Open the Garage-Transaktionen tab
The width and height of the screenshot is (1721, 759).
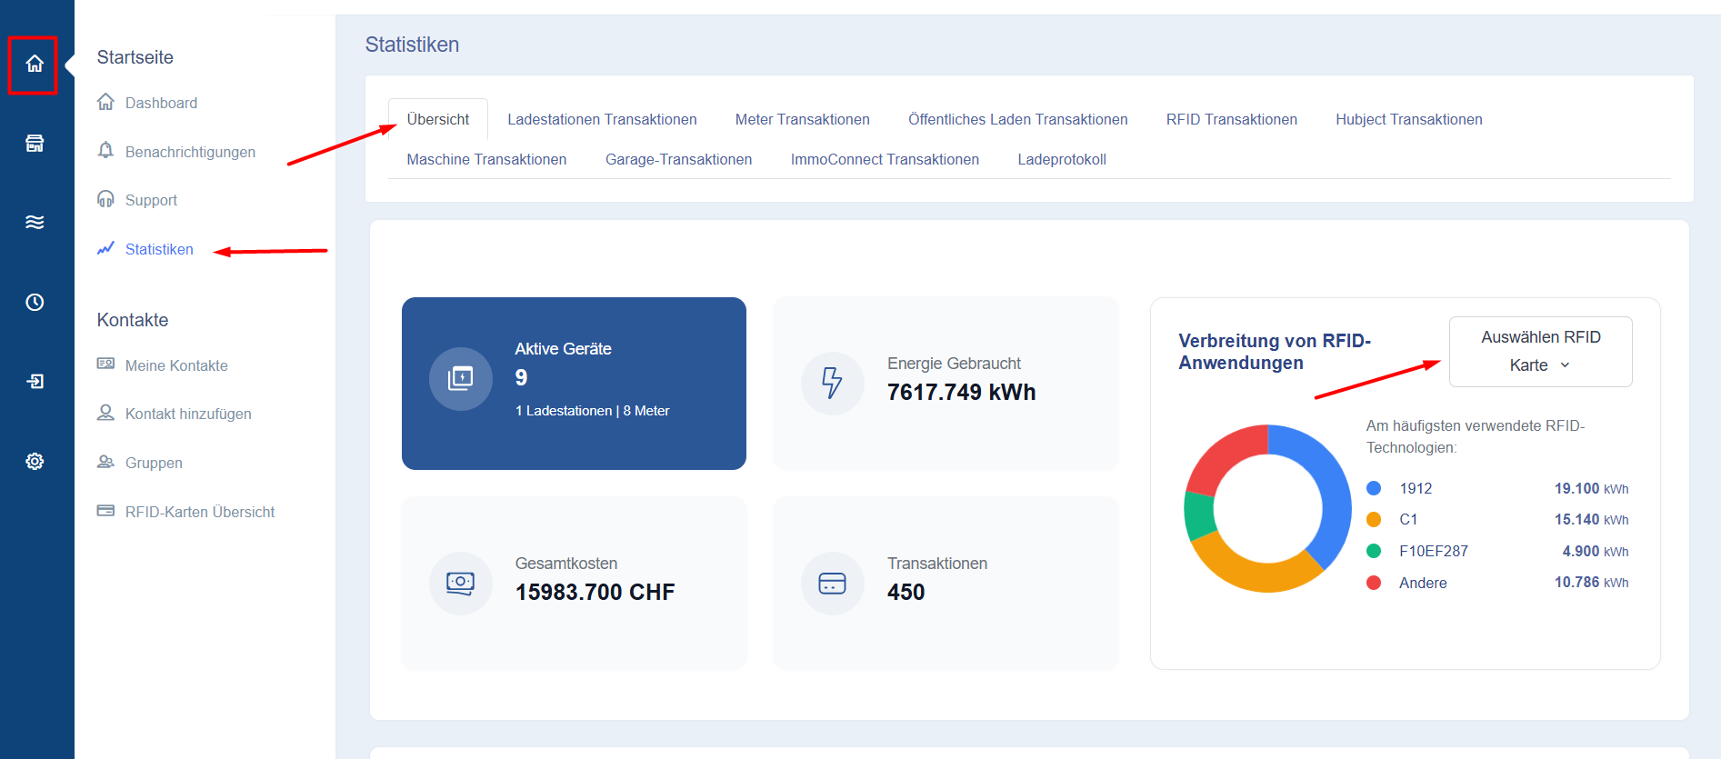coord(679,159)
